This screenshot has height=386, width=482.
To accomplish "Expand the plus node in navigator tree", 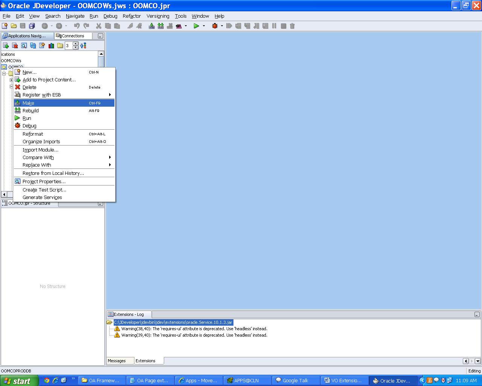I will [11, 80].
